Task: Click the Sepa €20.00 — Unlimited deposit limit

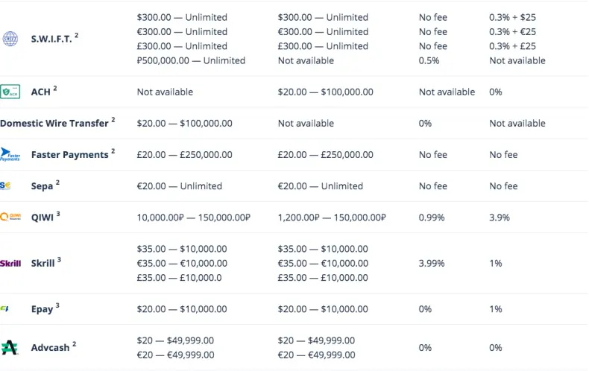Action: [x=180, y=186]
